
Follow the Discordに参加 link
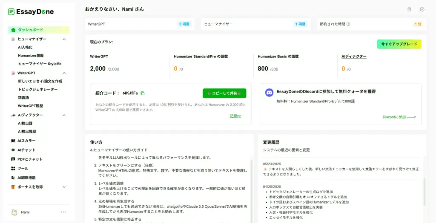tap(399, 117)
